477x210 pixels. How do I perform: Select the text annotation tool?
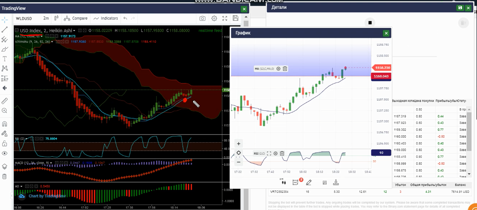pos(5,59)
